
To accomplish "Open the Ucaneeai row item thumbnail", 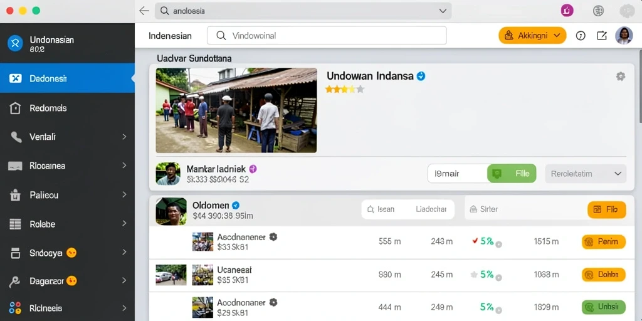I will 203,275.
